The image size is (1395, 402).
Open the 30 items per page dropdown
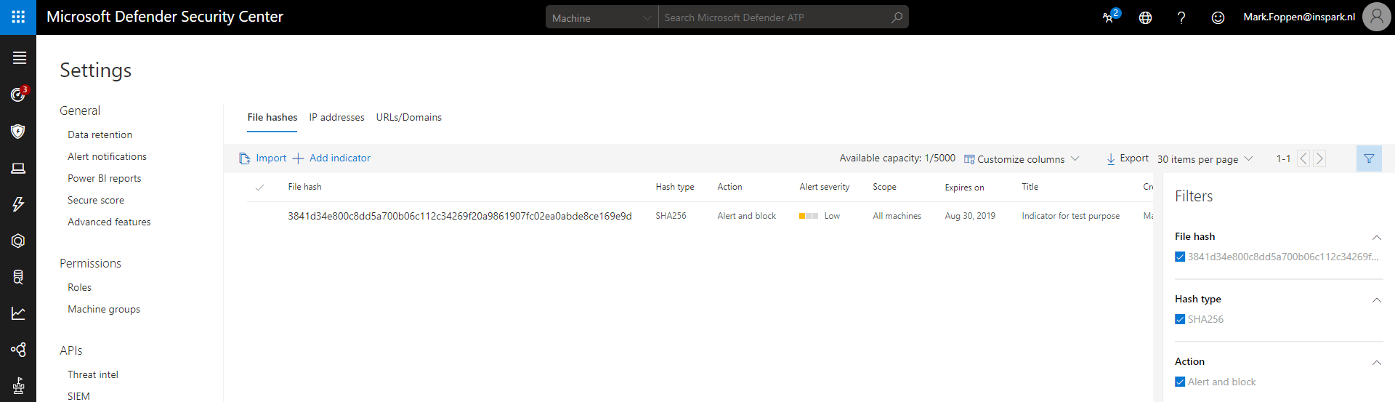click(1205, 159)
